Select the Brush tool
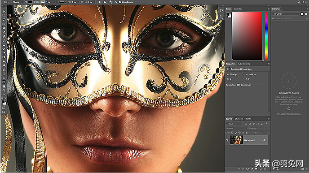 tap(4, 40)
